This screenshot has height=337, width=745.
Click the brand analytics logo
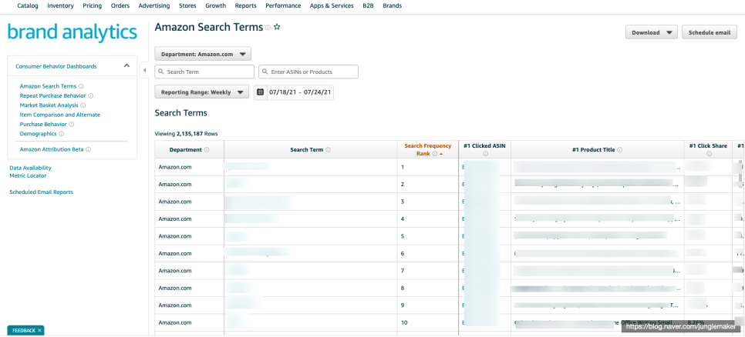72,32
